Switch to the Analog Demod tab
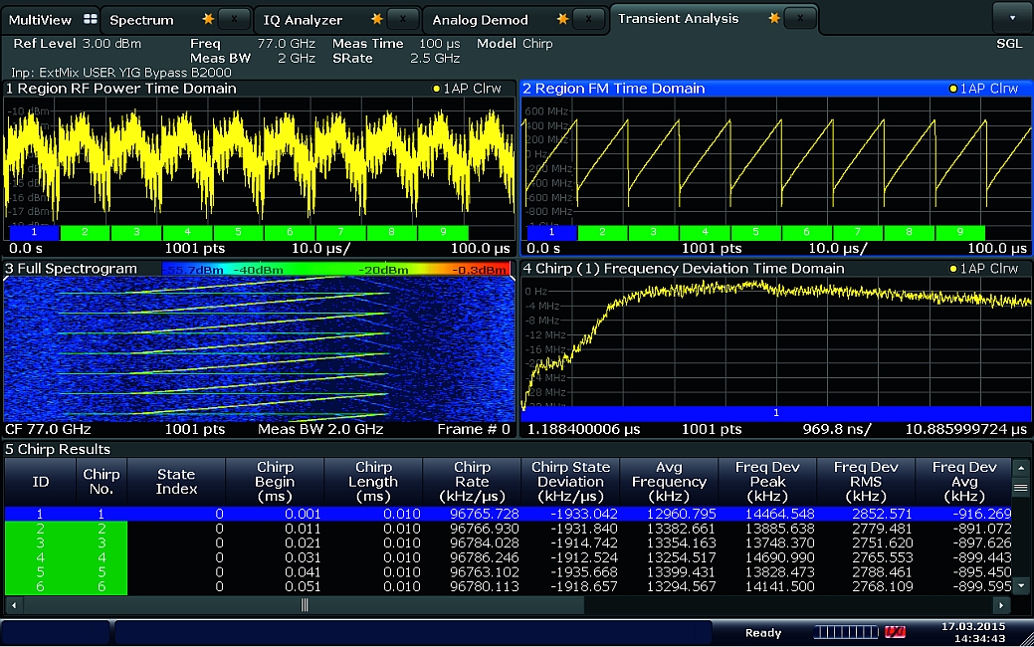 [480, 20]
